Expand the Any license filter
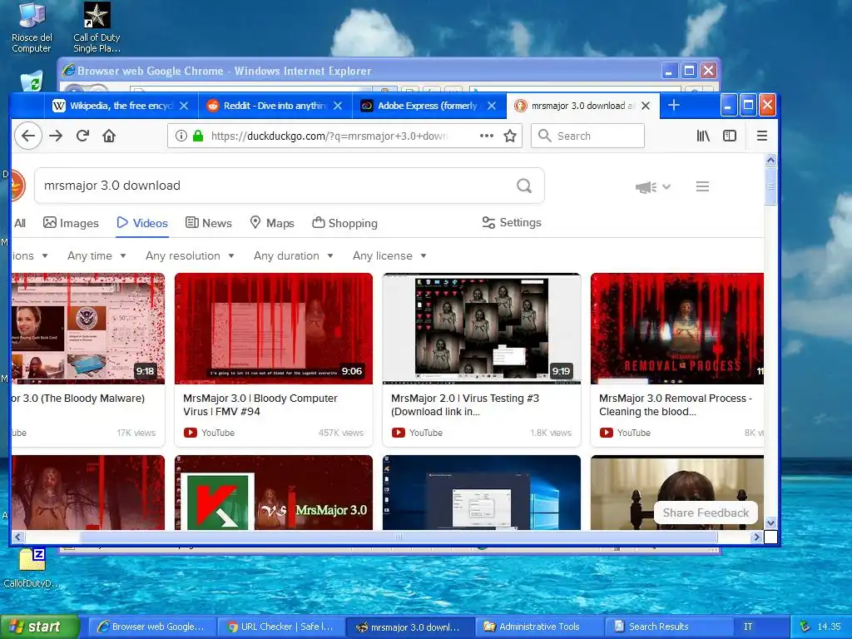 (x=389, y=256)
